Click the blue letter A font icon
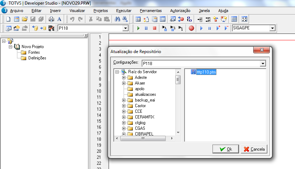 coord(59,19)
